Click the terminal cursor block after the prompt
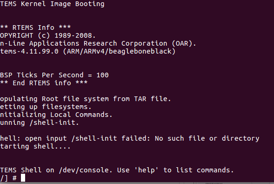The width and height of the screenshot is (274, 184). click(x=23, y=178)
